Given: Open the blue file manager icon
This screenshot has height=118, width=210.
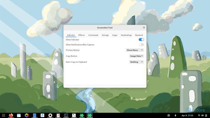Looking at the screenshot, I should coord(35,115).
